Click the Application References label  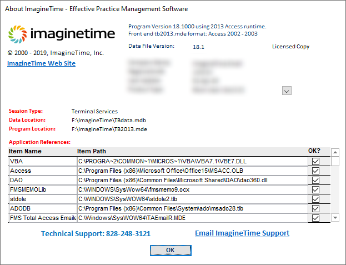(40, 142)
